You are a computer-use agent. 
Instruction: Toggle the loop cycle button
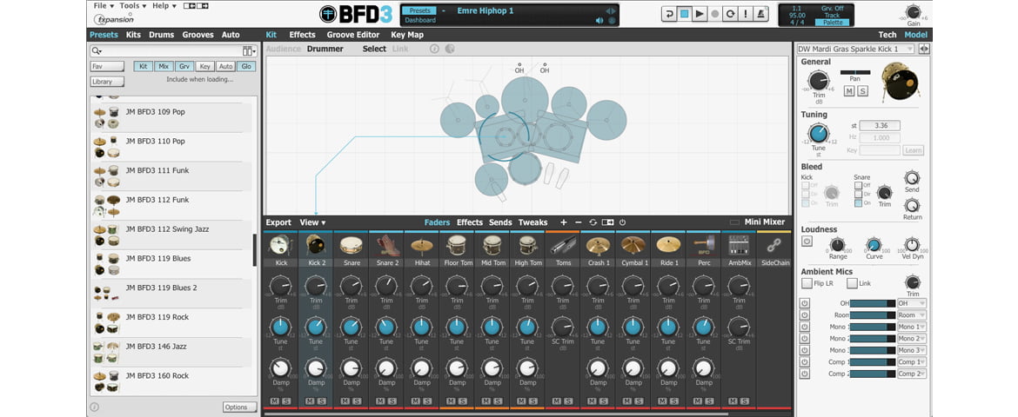pyautogui.click(x=730, y=14)
